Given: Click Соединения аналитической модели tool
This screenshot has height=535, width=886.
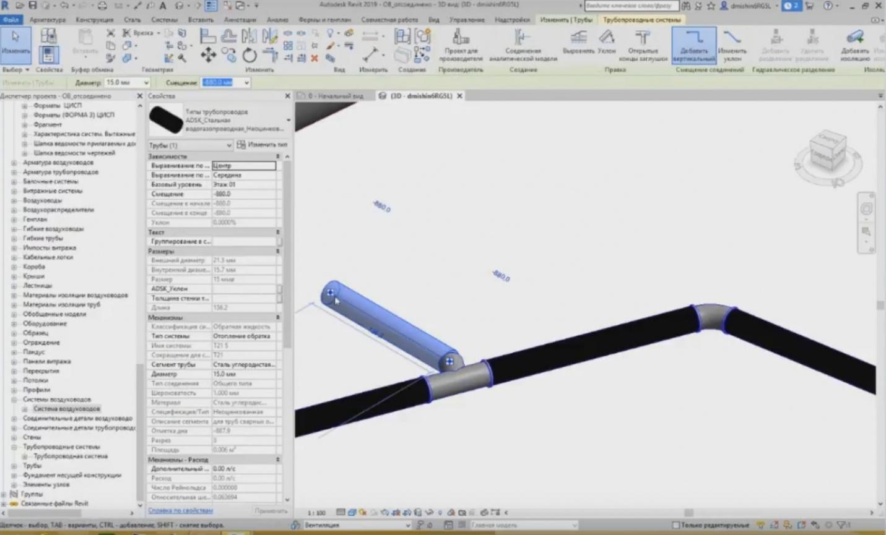Looking at the screenshot, I should tap(523, 45).
